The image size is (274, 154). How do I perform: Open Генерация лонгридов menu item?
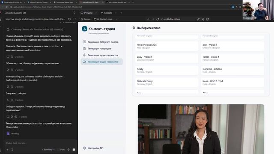(x=101, y=48)
